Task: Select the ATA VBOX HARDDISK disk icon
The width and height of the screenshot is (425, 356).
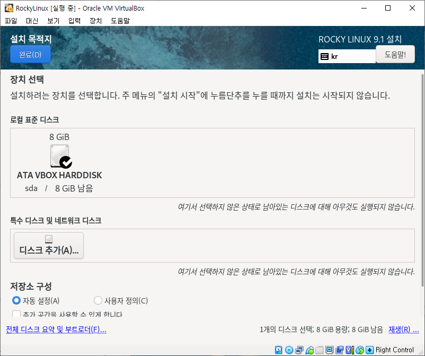Action: click(x=61, y=157)
